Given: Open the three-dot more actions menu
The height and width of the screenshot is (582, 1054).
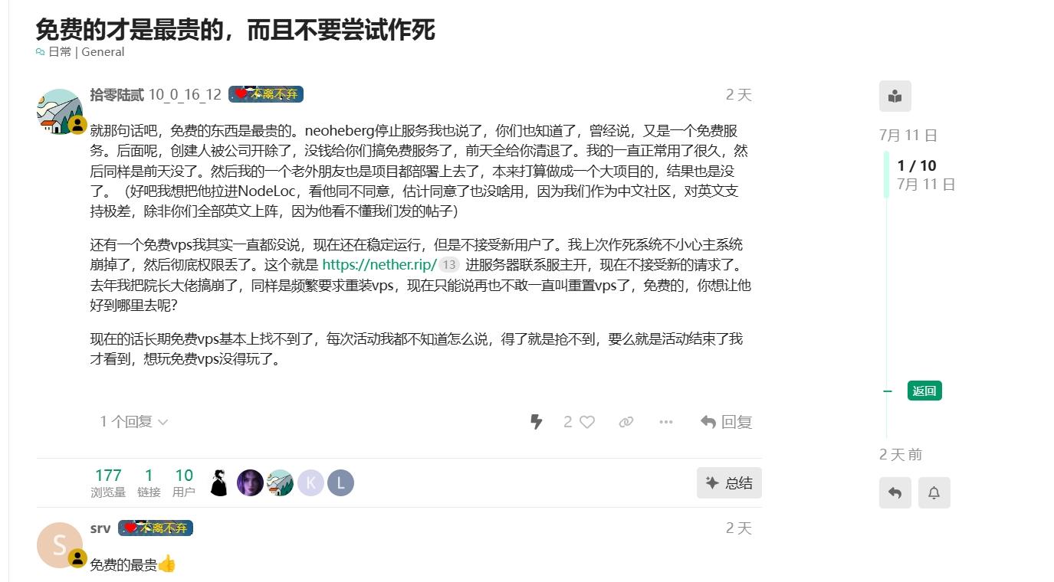Looking at the screenshot, I should tap(666, 422).
